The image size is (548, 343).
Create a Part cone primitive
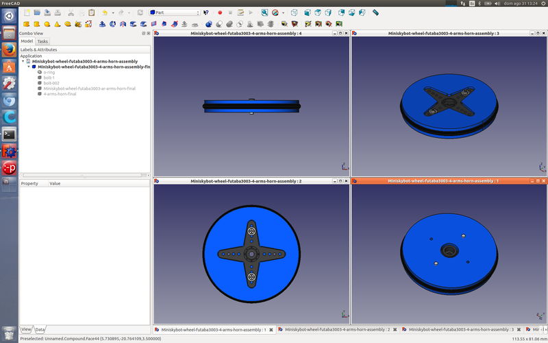[x=58, y=24]
